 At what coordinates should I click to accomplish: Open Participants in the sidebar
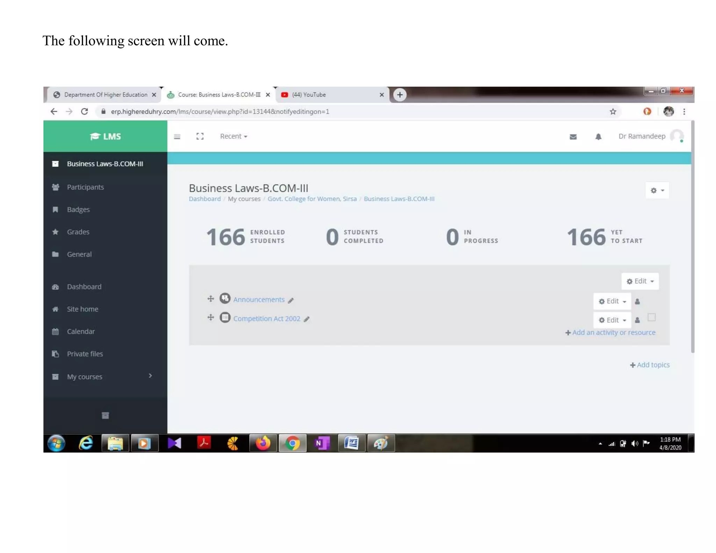(x=85, y=187)
